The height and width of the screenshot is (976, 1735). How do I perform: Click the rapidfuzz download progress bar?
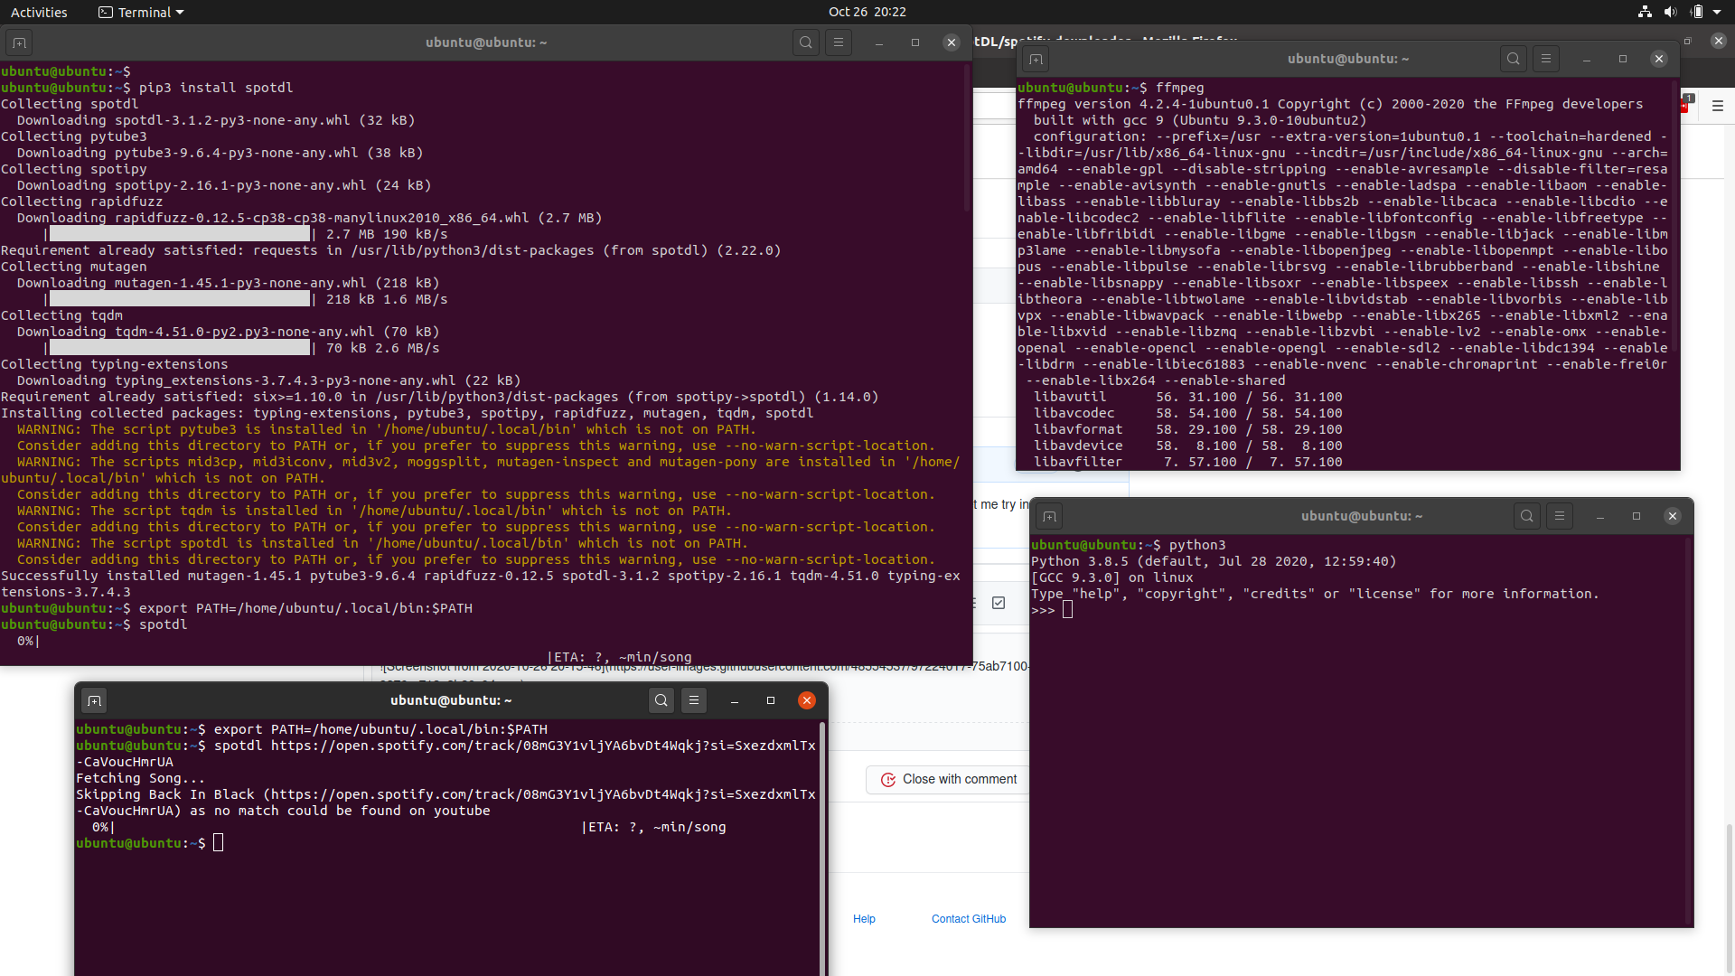tap(179, 234)
